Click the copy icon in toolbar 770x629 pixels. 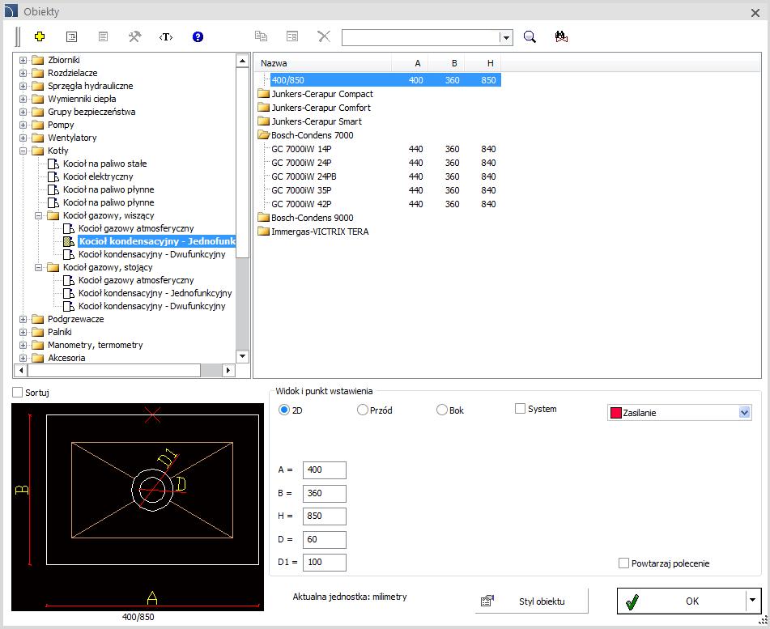(x=261, y=36)
